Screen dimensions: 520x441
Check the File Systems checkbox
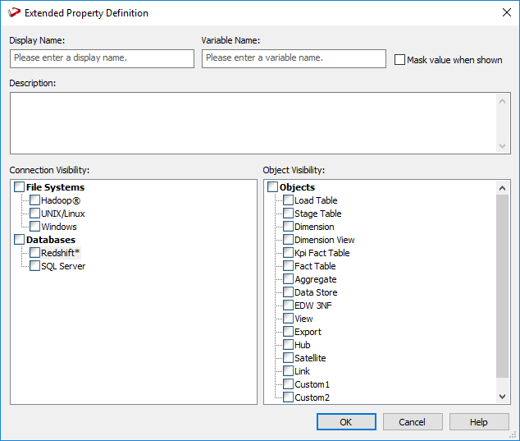point(20,187)
